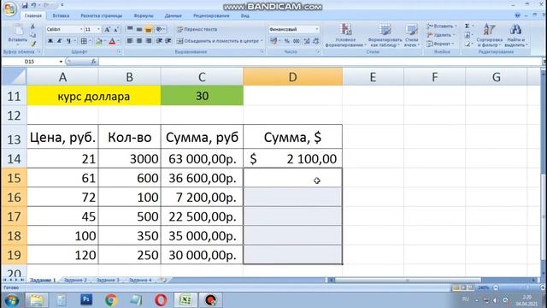Align cell text left

pos(130,41)
